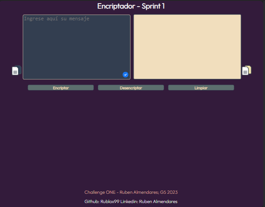Viewport: 265px width, 207px height.
Task: Encrypt the message with the Encriptar button
Action: click(61, 88)
